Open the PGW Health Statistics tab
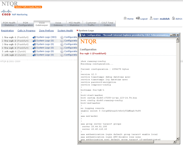This screenshot has height=145, width=183. click(x=9, y=24)
